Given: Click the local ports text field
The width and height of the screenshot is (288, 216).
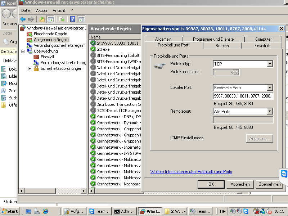Looking at the screenshot, I should tap(243, 96).
